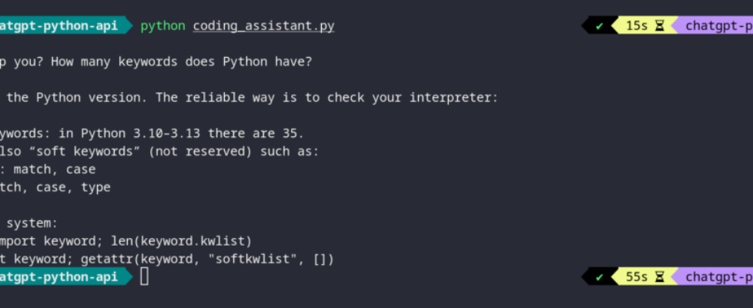Click the 55s execution time segment
The height and width of the screenshot is (308, 753).
pos(637,277)
